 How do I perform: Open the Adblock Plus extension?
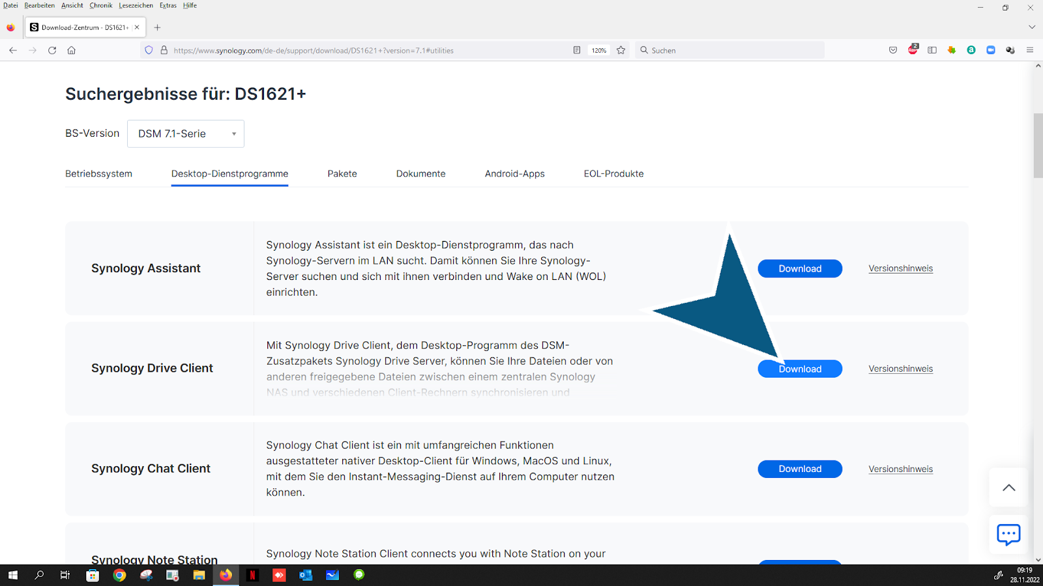coord(913,49)
